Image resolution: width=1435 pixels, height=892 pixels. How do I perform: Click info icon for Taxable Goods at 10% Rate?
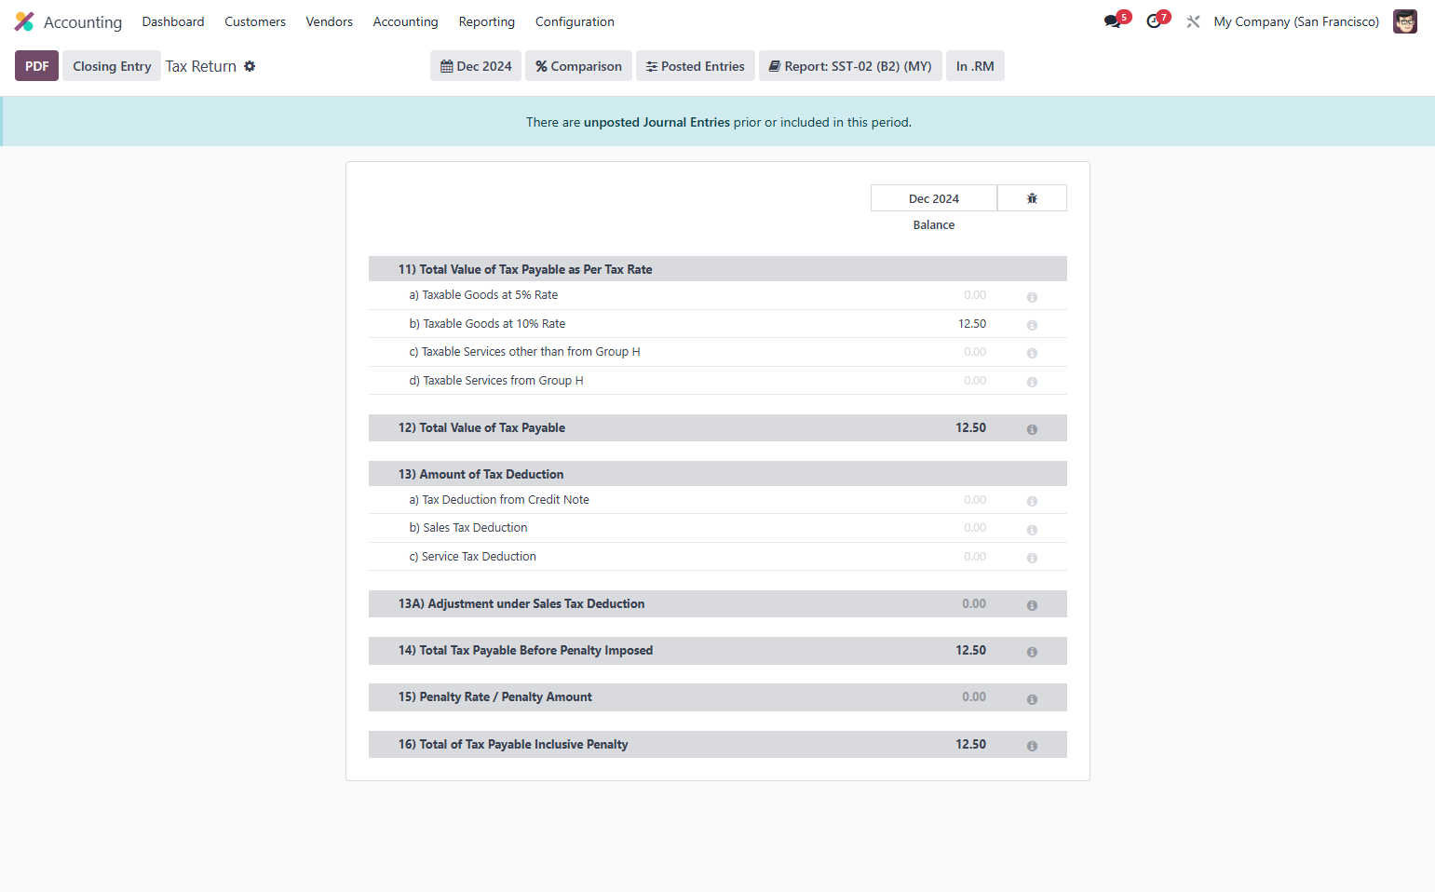coord(1032,325)
